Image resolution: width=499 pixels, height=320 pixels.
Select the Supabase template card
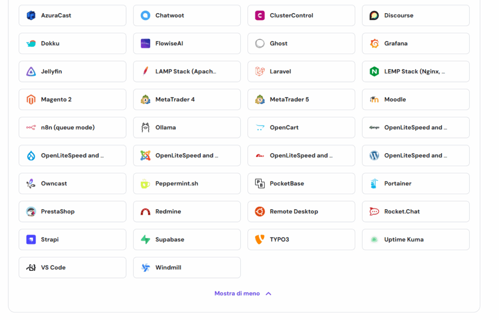[187, 239]
